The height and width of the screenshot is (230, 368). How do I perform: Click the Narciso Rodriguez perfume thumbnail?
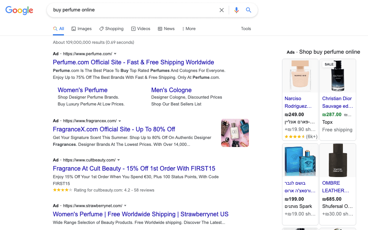[x=300, y=75]
